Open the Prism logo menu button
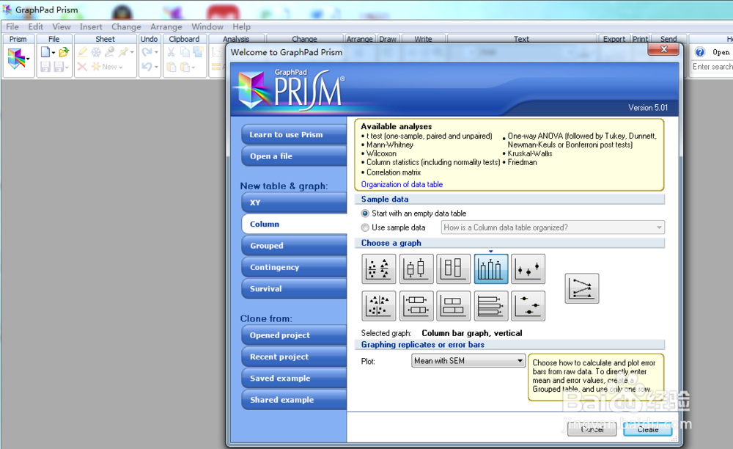This screenshot has width=733, height=449. (19, 59)
